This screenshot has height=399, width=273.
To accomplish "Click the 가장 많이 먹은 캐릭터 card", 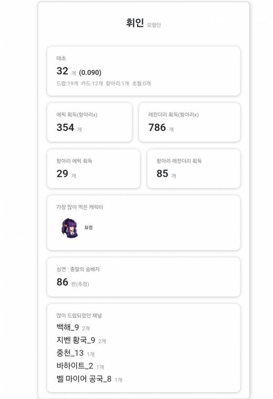I will (144, 223).
